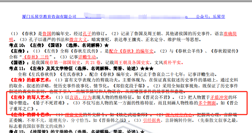The image size is (252, 133).
Task: Click the red label 《左传》的辞令艺术：
Action: (x=30, y=115)
